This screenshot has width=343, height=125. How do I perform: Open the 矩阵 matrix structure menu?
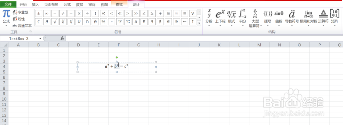pos(335,18)
